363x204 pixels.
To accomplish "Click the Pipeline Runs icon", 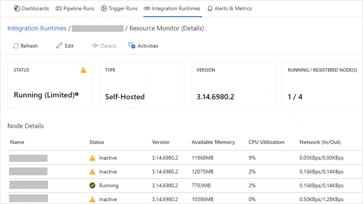I will [x=58, y=8].
